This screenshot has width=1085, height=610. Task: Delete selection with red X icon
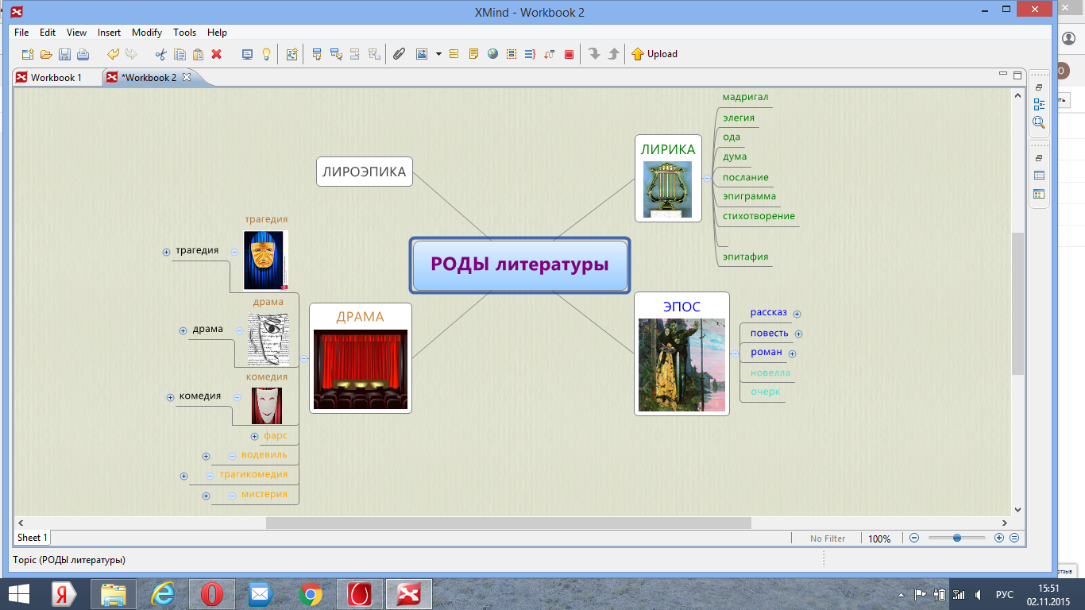click(x=216, y=54)
